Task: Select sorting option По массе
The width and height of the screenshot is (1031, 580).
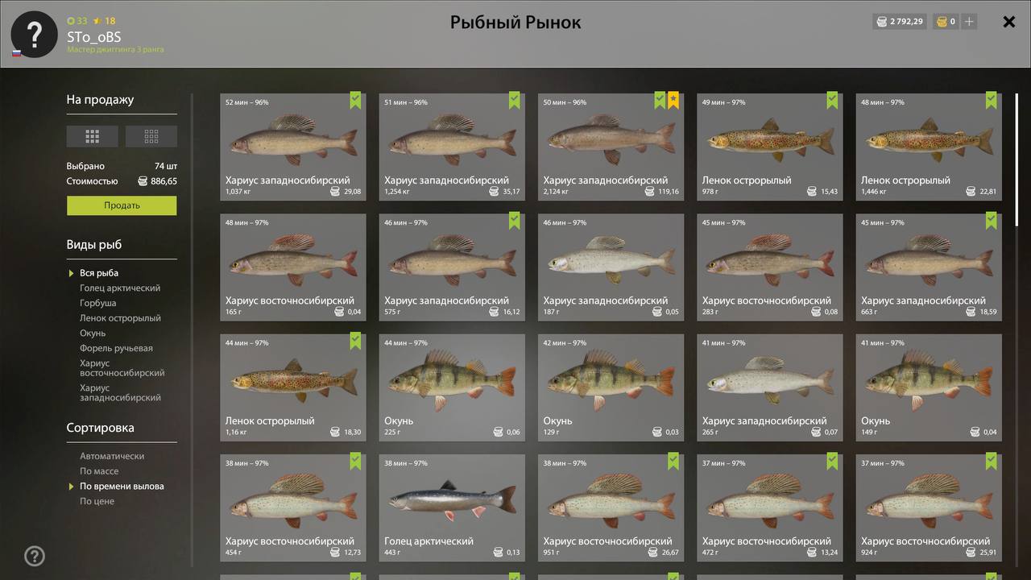Action: pyautogui.click(x=99, y=471)
